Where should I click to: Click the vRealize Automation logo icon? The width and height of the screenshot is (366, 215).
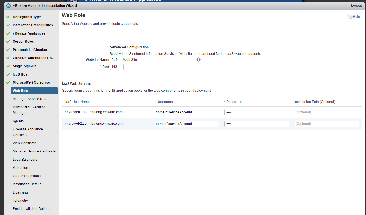(9, 5)
